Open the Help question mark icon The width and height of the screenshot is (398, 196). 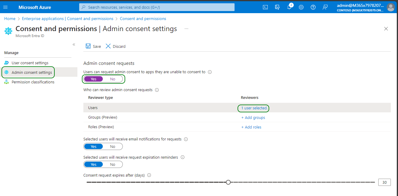pos(313,7)
